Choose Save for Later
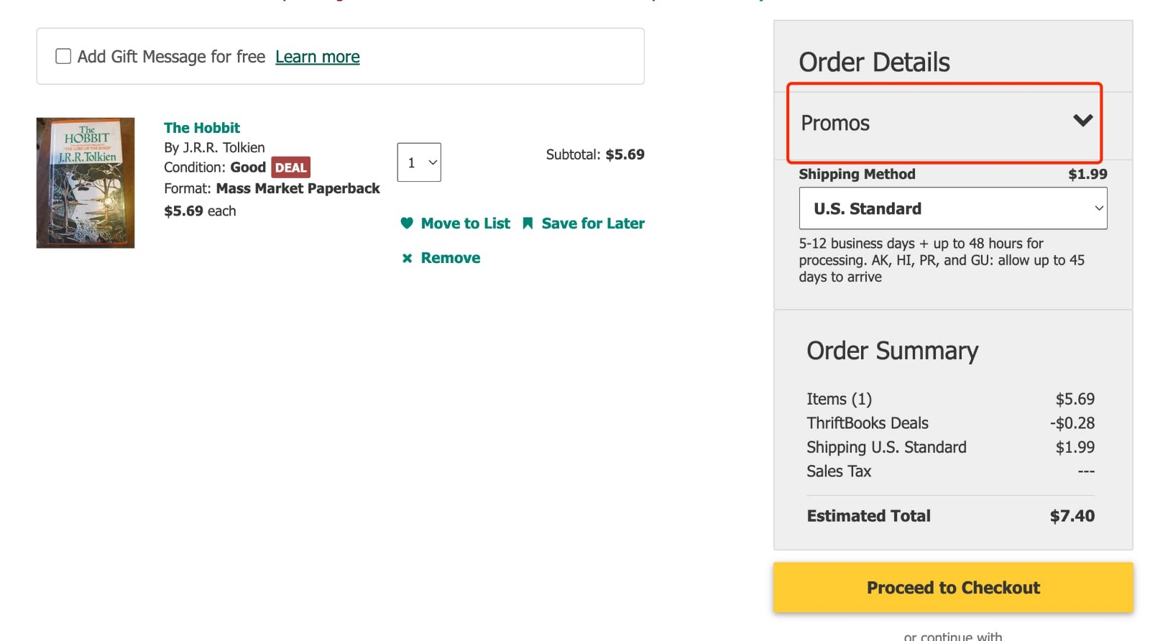The image size is (1150, 641). 592,223
